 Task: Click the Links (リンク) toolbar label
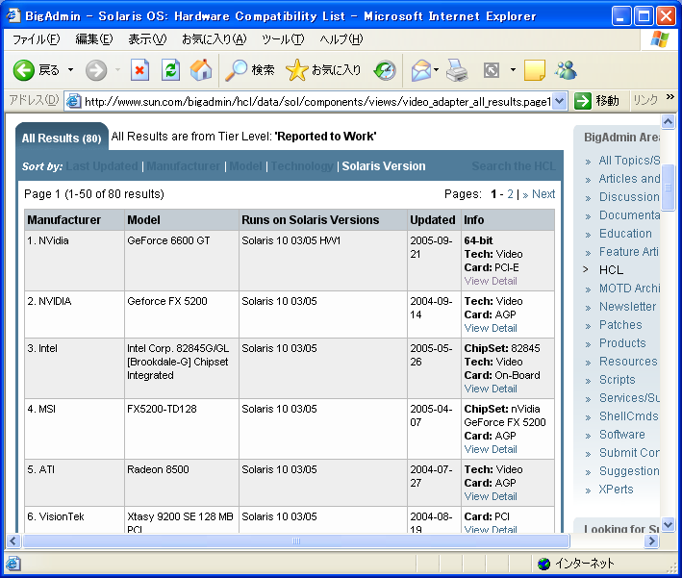pos(645,100)
